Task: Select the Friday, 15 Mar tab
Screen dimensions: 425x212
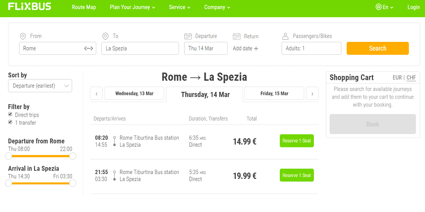Action: (x=274, y=93)
